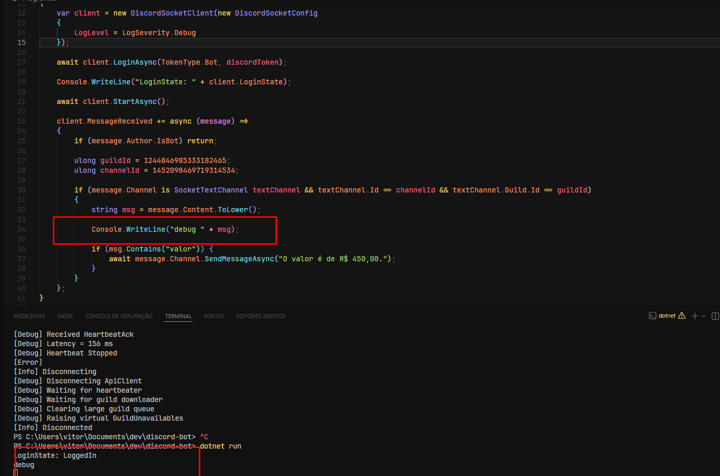Click the "Raising virtual GuildUnavailables" line

[x=98, y=418]
